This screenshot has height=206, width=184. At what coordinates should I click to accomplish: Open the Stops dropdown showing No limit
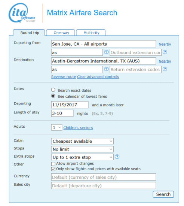click(x=82, y=149)
